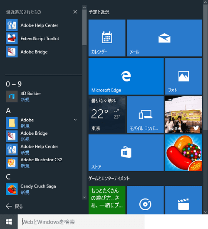The image size is (208, 229).
Task: Click the tiles pane scrollbar up arrow
Action: point(205,2)
